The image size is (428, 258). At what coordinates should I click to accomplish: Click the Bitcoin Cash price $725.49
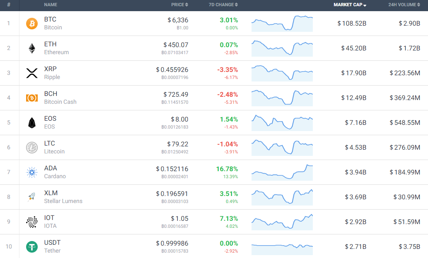(176, 95)
